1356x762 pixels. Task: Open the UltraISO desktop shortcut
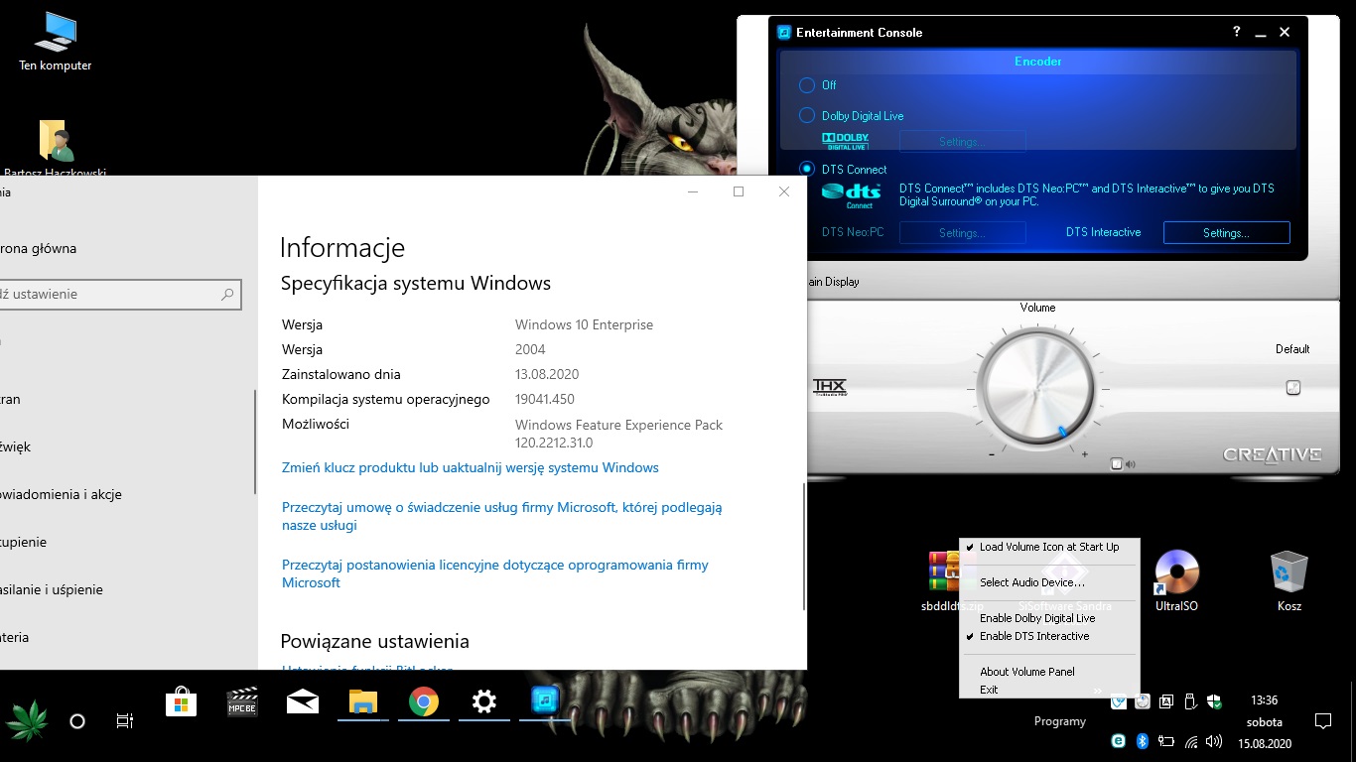pos(1177,581)
